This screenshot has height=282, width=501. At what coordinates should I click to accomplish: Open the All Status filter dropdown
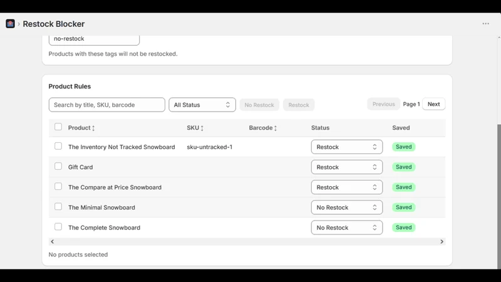click(202, 105)
